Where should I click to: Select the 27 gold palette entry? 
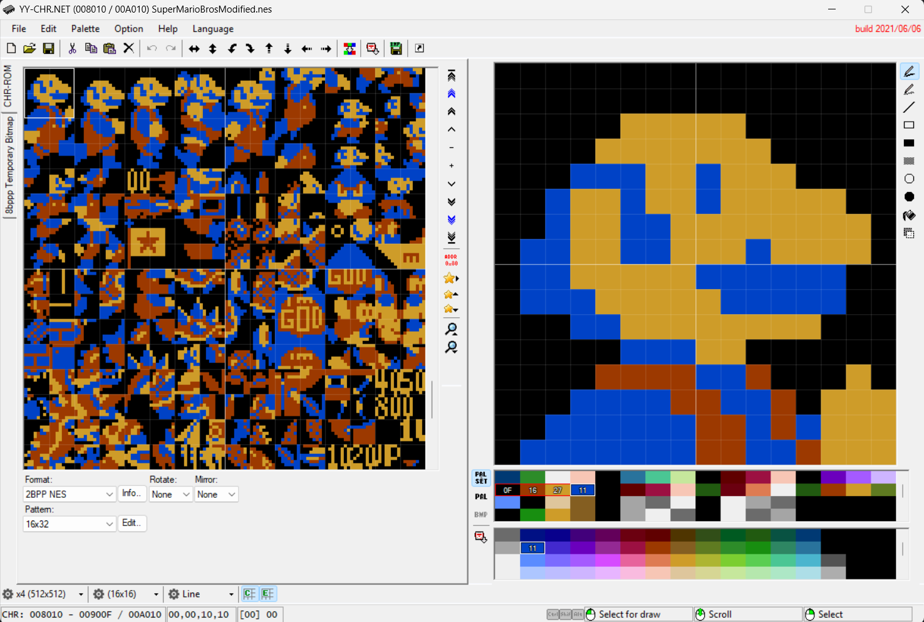(558, 490)
